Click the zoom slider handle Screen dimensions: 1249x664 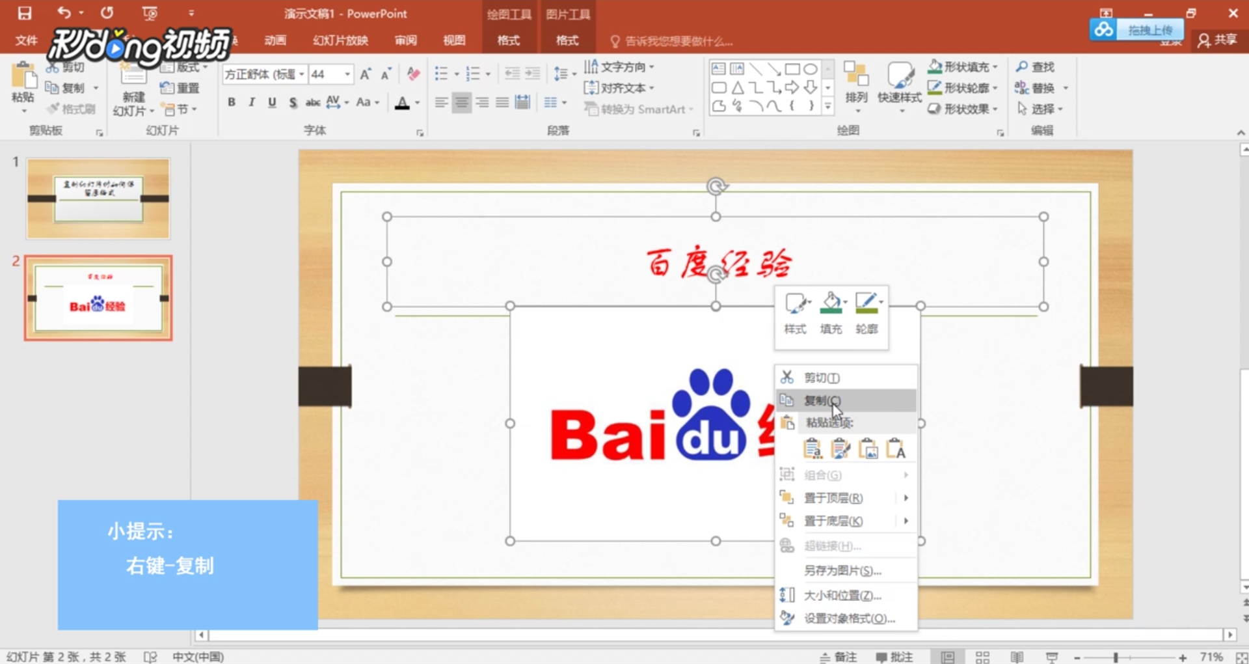(1116, 657)
